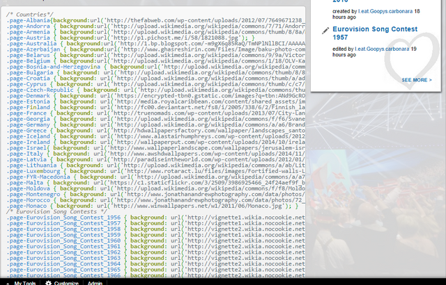Click the .page-Eurovision_Song_Contest_1958 selector
Image resolution: width=446 pixels, height=285 pixels.
(x=63, y=229)
